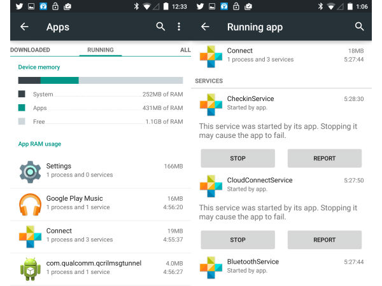Tap the search icon in Apps header
Image resolution: width=382 pixels, height=286 pixels.
coord(160,27)
